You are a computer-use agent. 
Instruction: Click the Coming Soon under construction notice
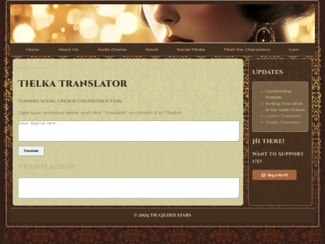click(70, 101)
